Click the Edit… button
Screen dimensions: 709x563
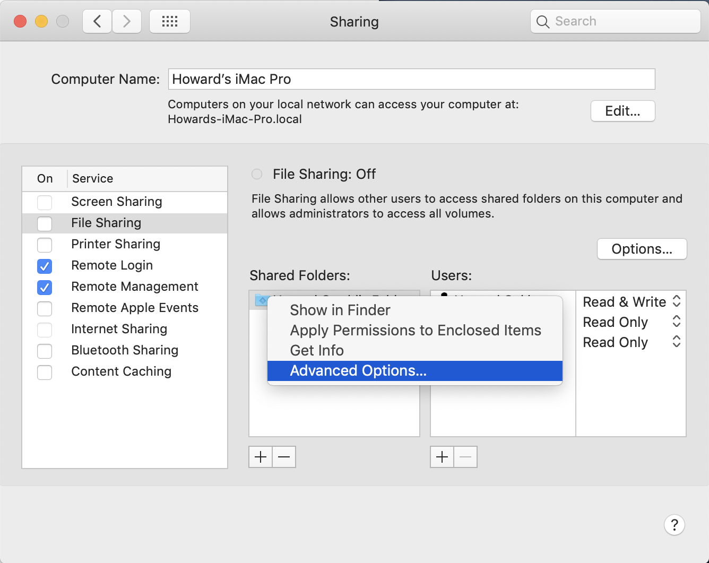pyautogui.click(x=622, y=111)
